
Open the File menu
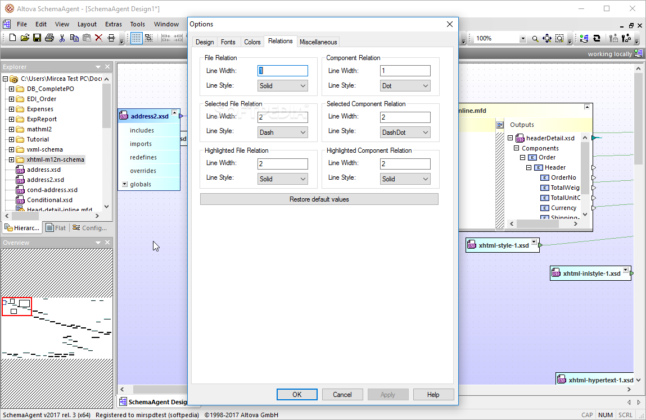(x=22, y=24)
